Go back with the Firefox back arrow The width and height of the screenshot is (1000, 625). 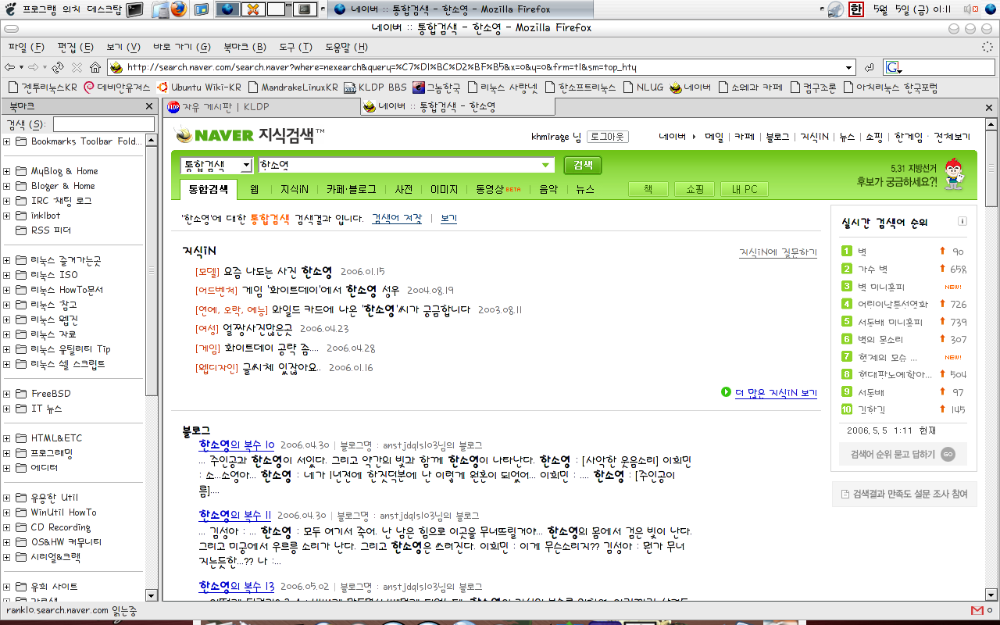point(9,67)
